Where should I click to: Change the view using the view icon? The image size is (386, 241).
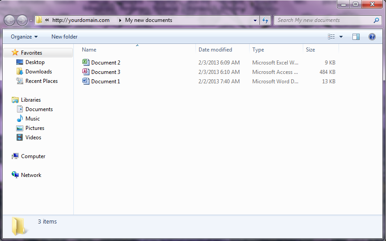coord(331,37)
